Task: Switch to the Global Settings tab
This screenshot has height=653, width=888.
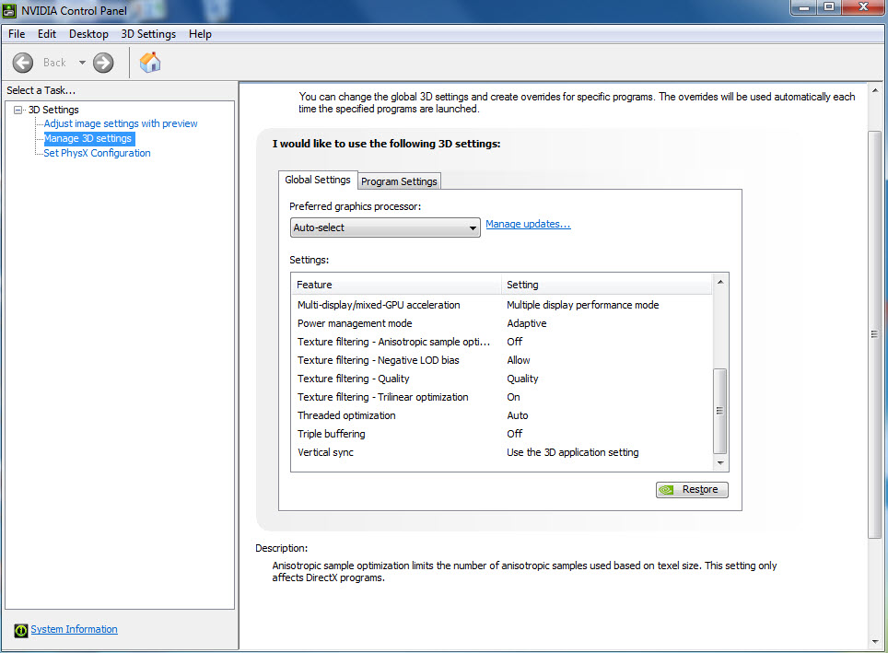Action: tap(318, 180)
